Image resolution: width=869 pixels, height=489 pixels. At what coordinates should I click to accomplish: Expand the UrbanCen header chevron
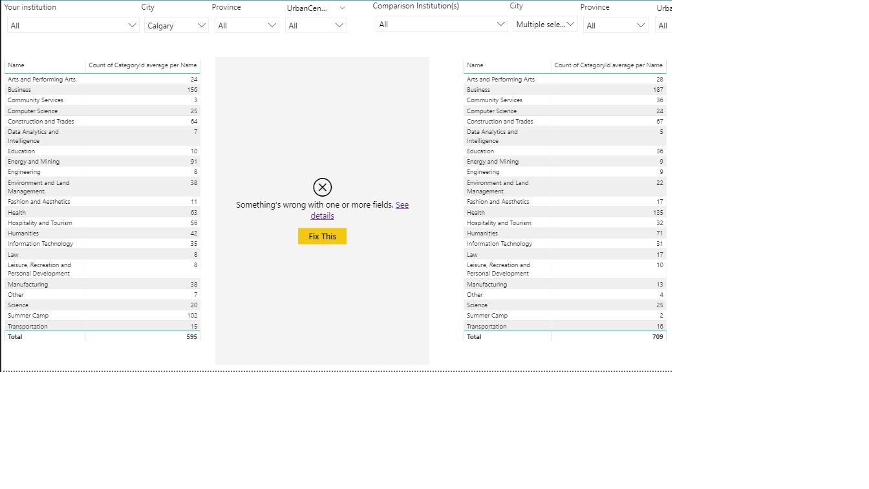tap(342, 8)
